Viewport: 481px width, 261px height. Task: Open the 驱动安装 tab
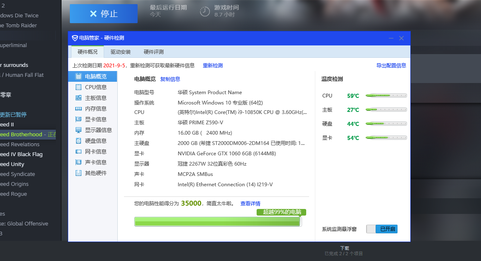click(121, 52)
